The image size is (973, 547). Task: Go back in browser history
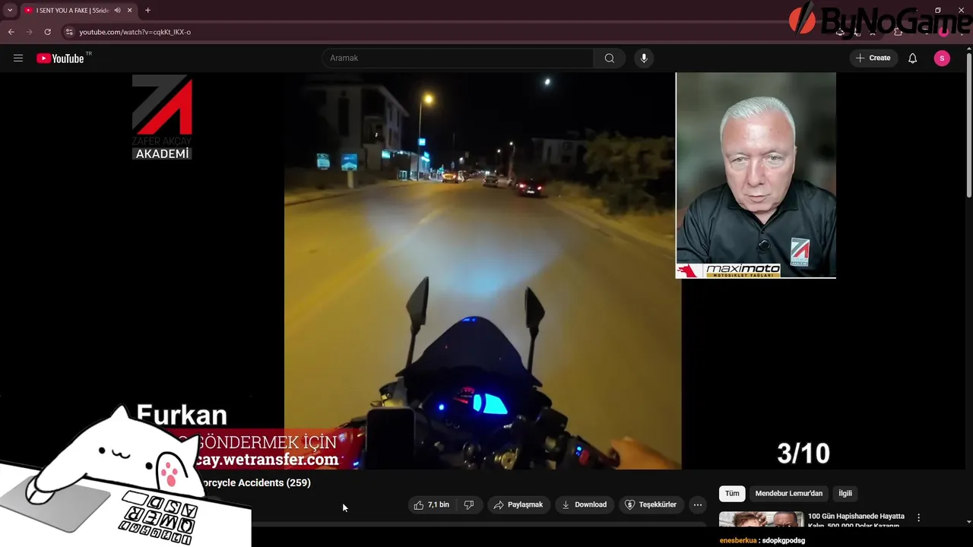[11, 32]
